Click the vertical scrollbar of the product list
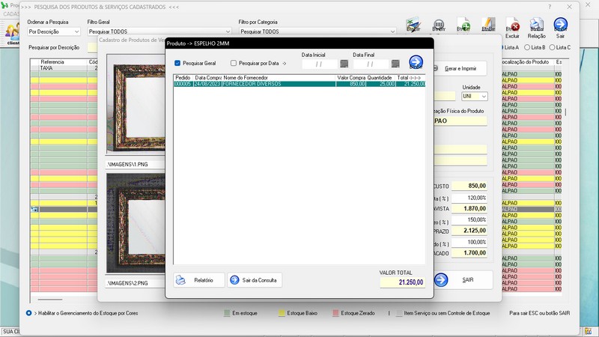 coord(565,112)
